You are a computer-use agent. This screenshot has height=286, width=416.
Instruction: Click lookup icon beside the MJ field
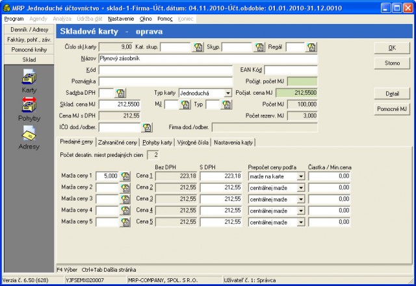click(x=186, y=104)
